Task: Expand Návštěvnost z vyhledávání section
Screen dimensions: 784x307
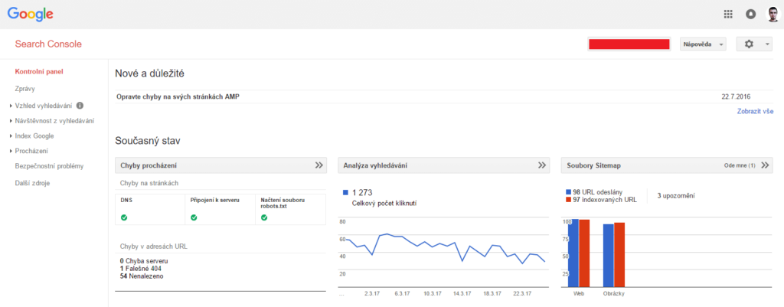Action: point(54,120)
